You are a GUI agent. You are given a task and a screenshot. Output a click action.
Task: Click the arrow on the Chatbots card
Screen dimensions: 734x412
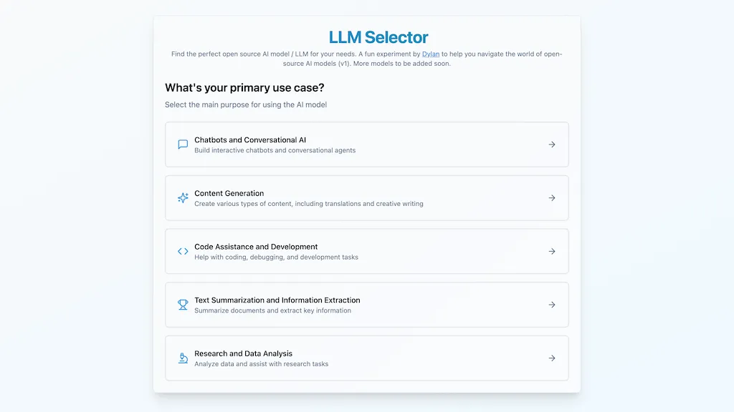551,144
